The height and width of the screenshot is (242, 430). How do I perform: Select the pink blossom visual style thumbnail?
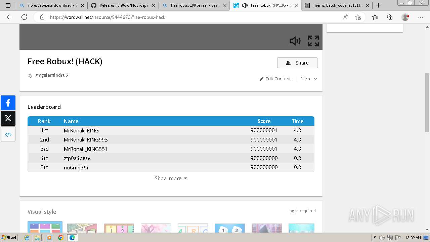pyautogui.click(x=156, y=228)
